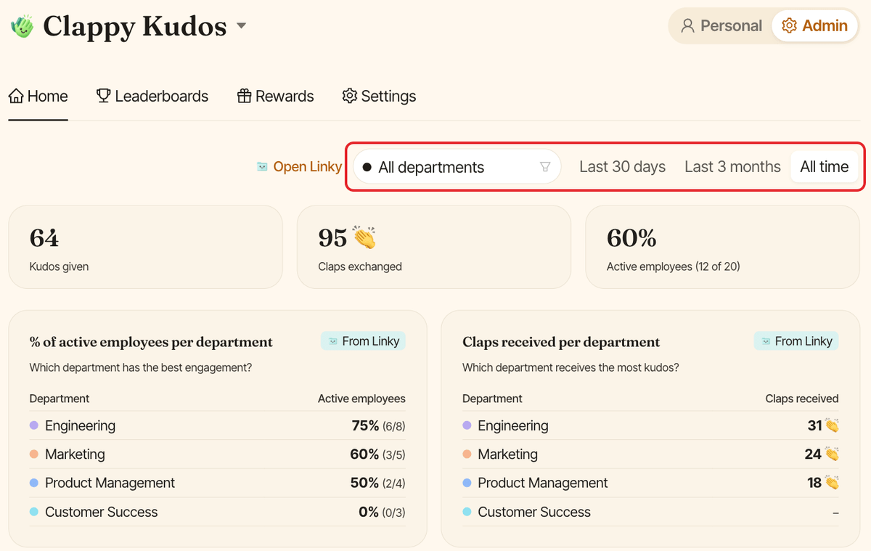This screenshot has height=551, width=871.
Task: Click From Linky badge on active employees card
Action: pyautogui.click(x=363, y=341)
